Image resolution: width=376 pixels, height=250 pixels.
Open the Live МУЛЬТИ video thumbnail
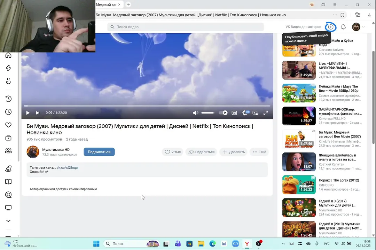coord(299,70)
